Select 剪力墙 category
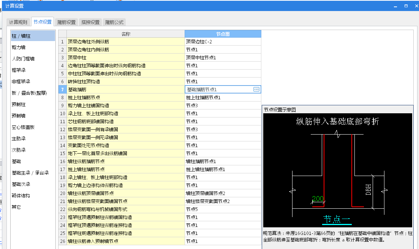The width and height of the screenshot is (419, 249). [x=33, y=48]
